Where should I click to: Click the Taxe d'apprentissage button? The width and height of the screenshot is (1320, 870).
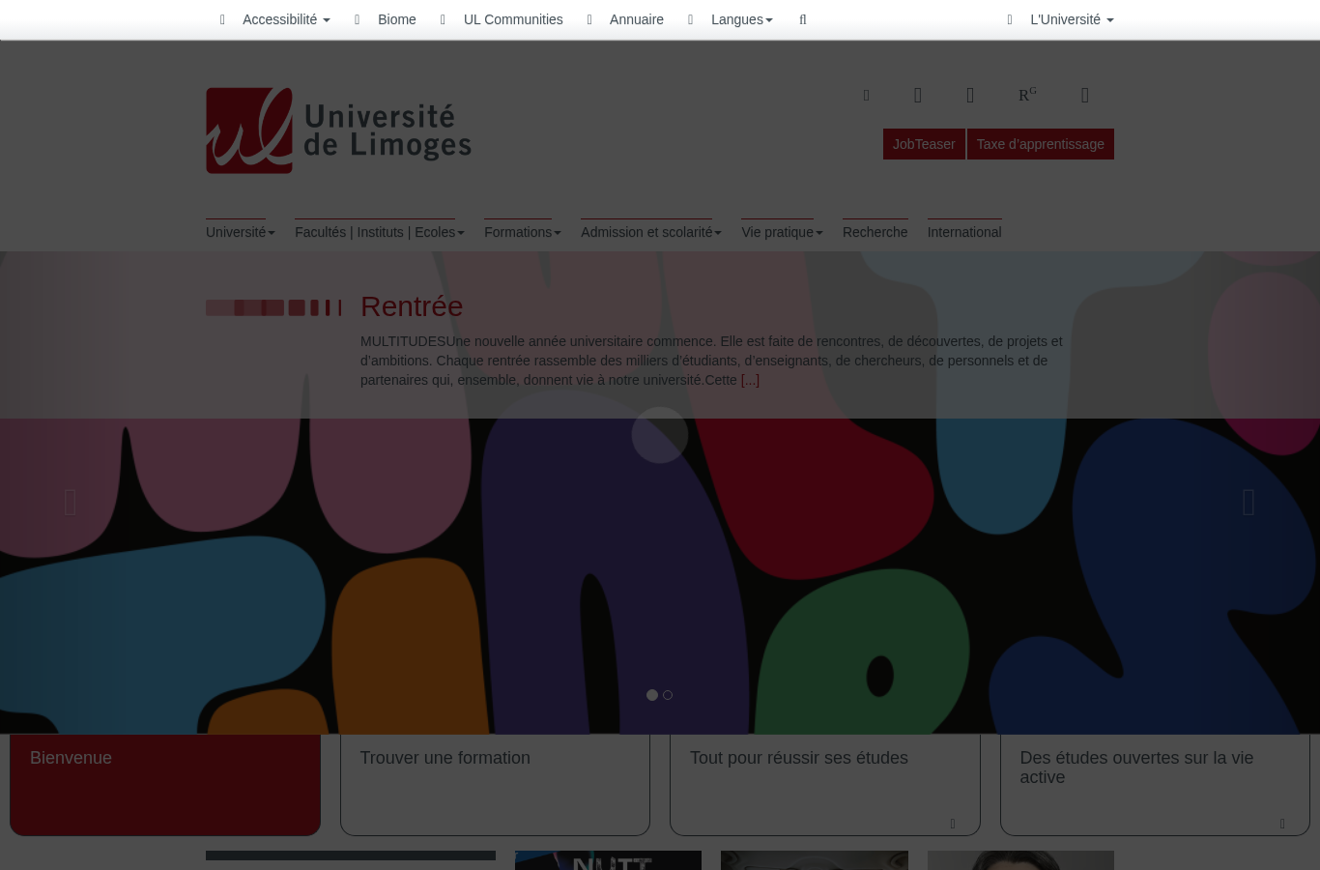pos(1041,144)
